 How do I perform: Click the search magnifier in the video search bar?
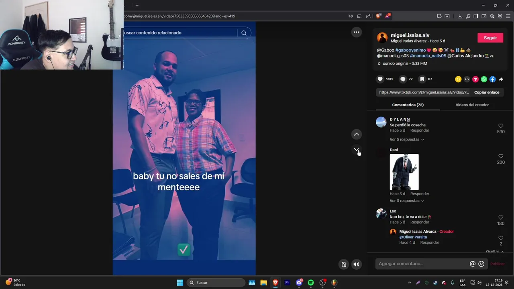tap(244, 33)
